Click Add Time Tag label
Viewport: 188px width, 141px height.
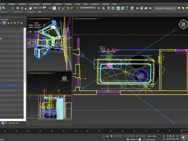click(x=150, y=139)
